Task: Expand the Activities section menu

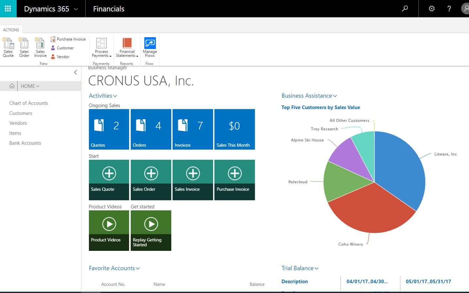Action: pyautogui.click(x=103, y=96)
